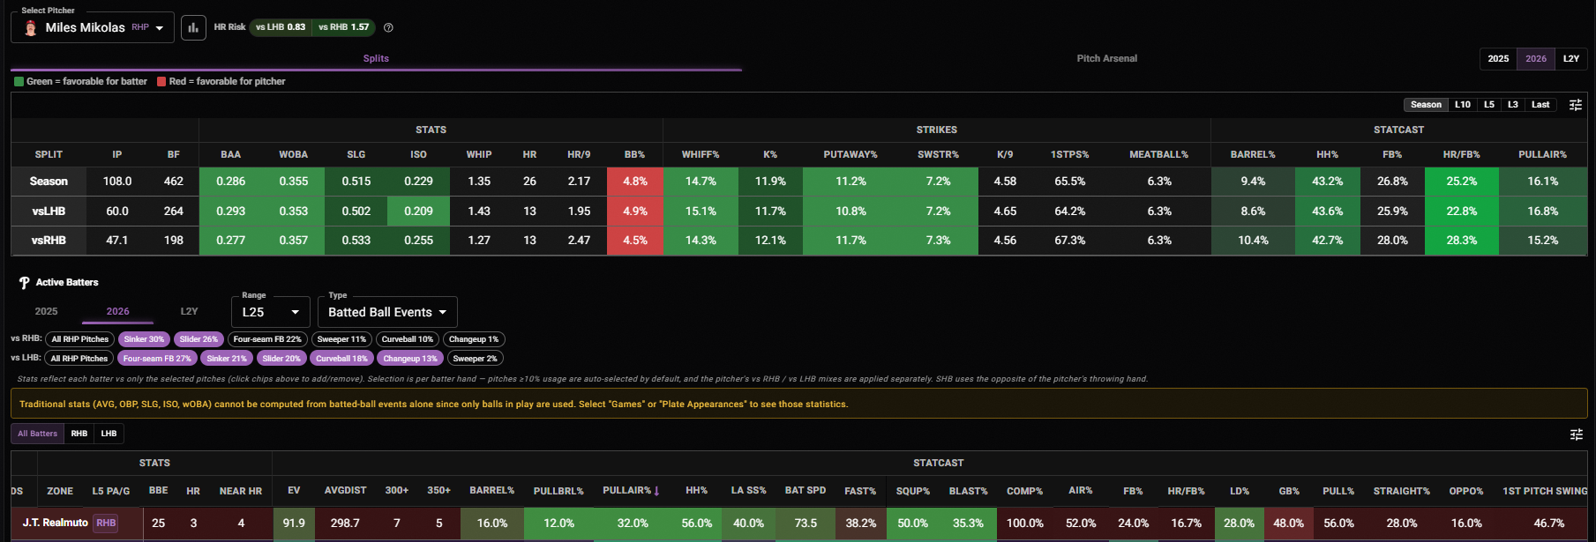The image size is (1596, 542).
Task: Open the Range L25 dropdown
Action: tap(271, 312)
